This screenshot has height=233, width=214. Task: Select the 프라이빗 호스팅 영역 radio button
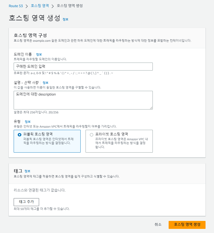[92, 135]
